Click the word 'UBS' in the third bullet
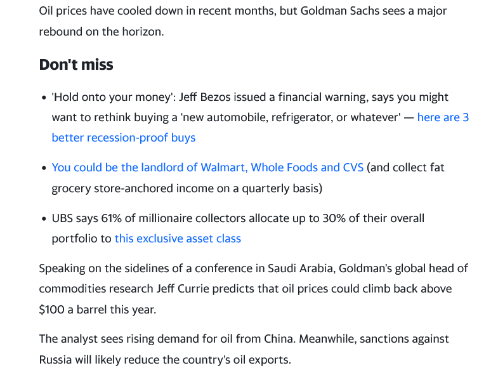The width and height of the screenshot is (498, 375). (62, 218)
